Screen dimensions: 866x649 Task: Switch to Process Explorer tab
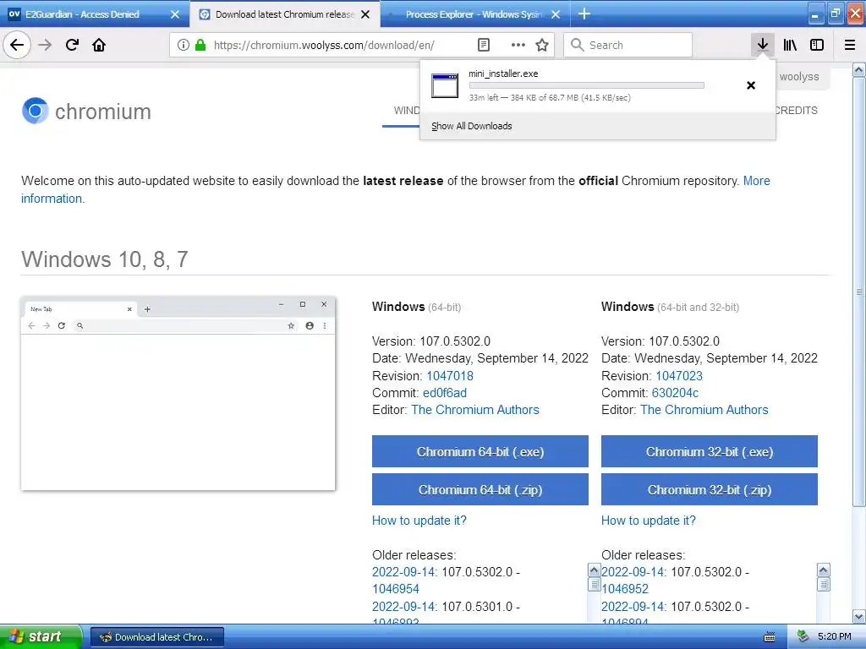(475, 14)
